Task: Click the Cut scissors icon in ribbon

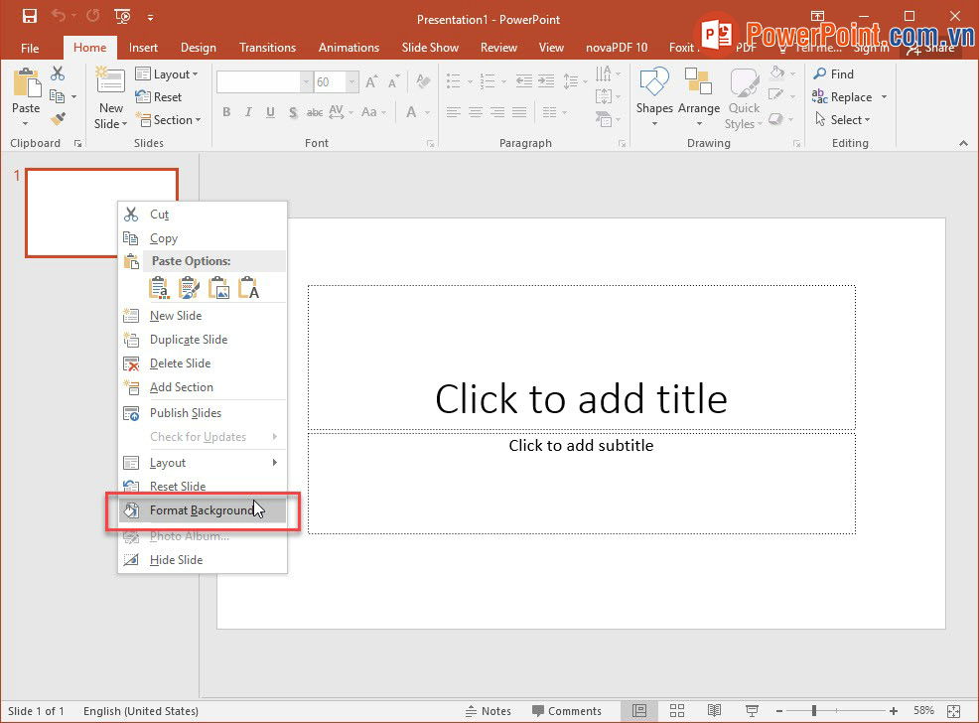Action: coord(58,73)
